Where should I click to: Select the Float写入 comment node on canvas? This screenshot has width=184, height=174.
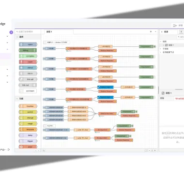coord(49,126)
